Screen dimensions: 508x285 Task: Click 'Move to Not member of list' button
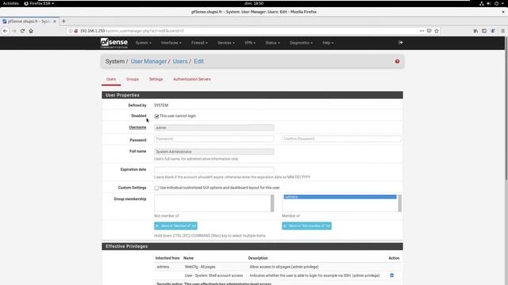(306, 226)
